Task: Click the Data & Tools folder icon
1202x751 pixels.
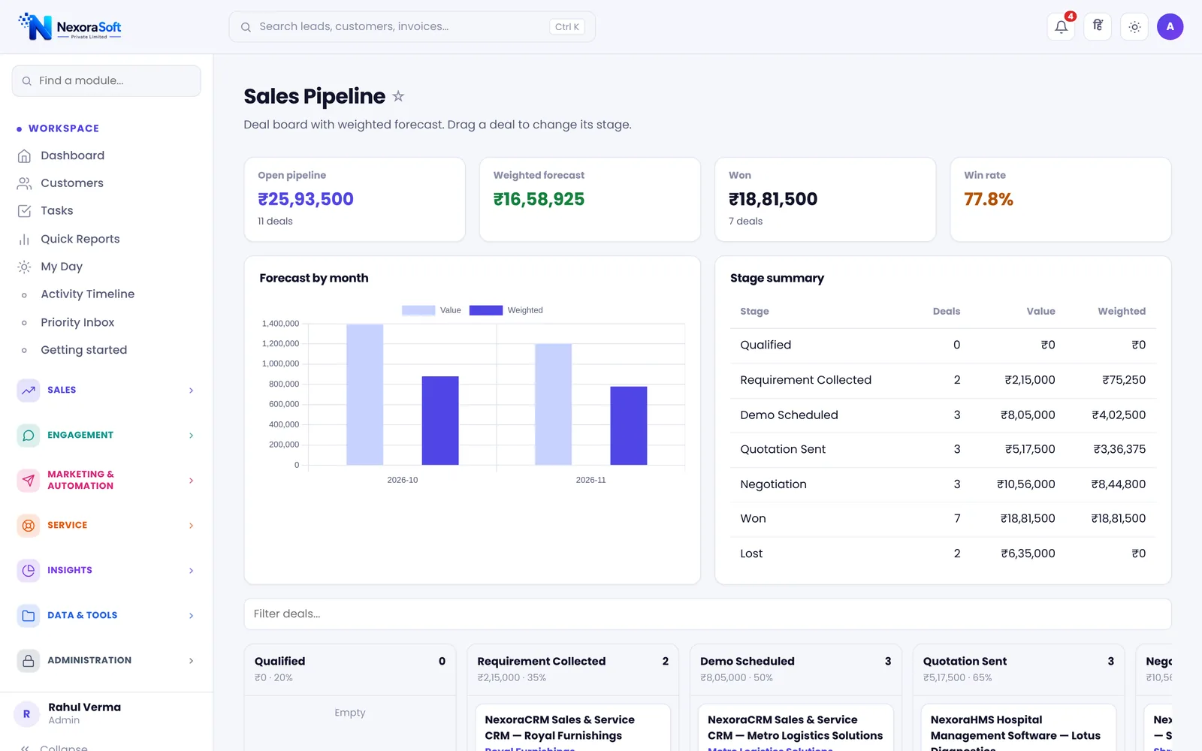Action: pyautogui.click(x=29, y=616)
